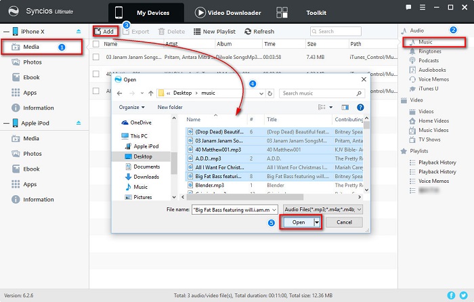Check the third song row checkbox
The height and width of the screenshot is (302, 474).
[96, 91]
